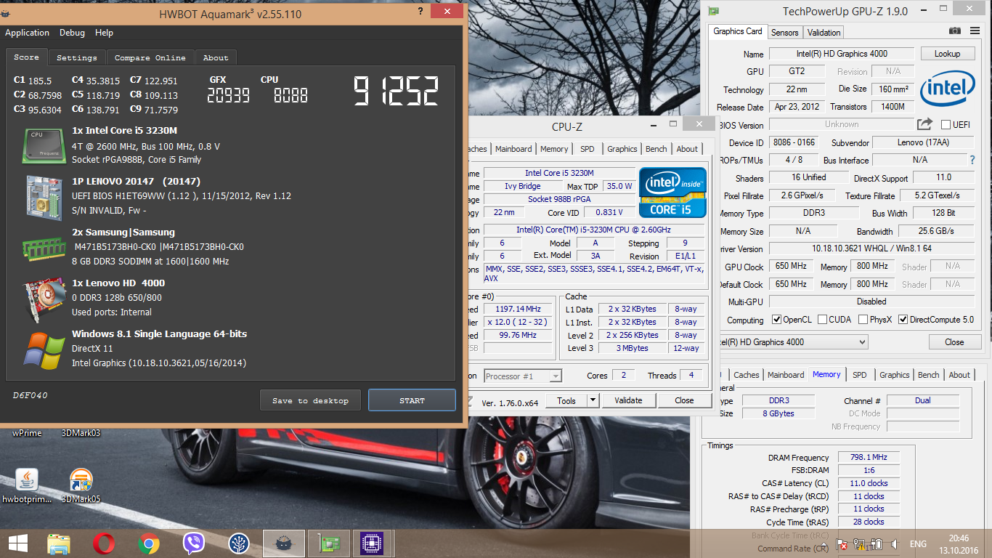Screen dimensions: 992x558
Task: Expand the CPU-Z Tools dropdown arrow
Action: pos(593,400)
